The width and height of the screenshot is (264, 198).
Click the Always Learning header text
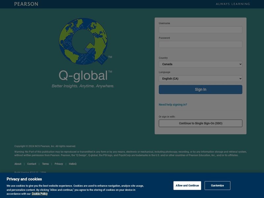pyautogui.click(x=233, y=4)
